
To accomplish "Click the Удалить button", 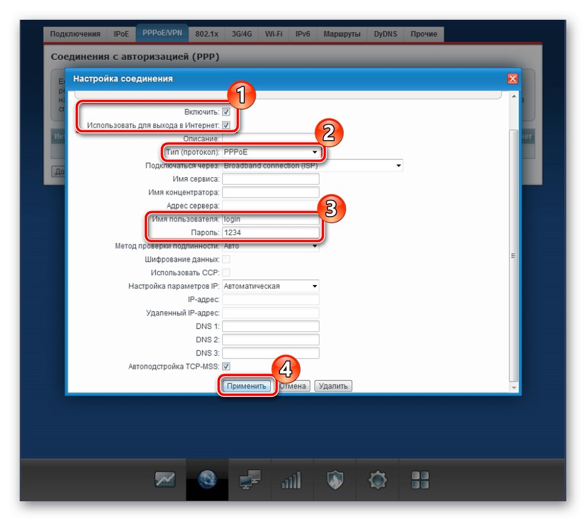I will click(x=333, y=386).
